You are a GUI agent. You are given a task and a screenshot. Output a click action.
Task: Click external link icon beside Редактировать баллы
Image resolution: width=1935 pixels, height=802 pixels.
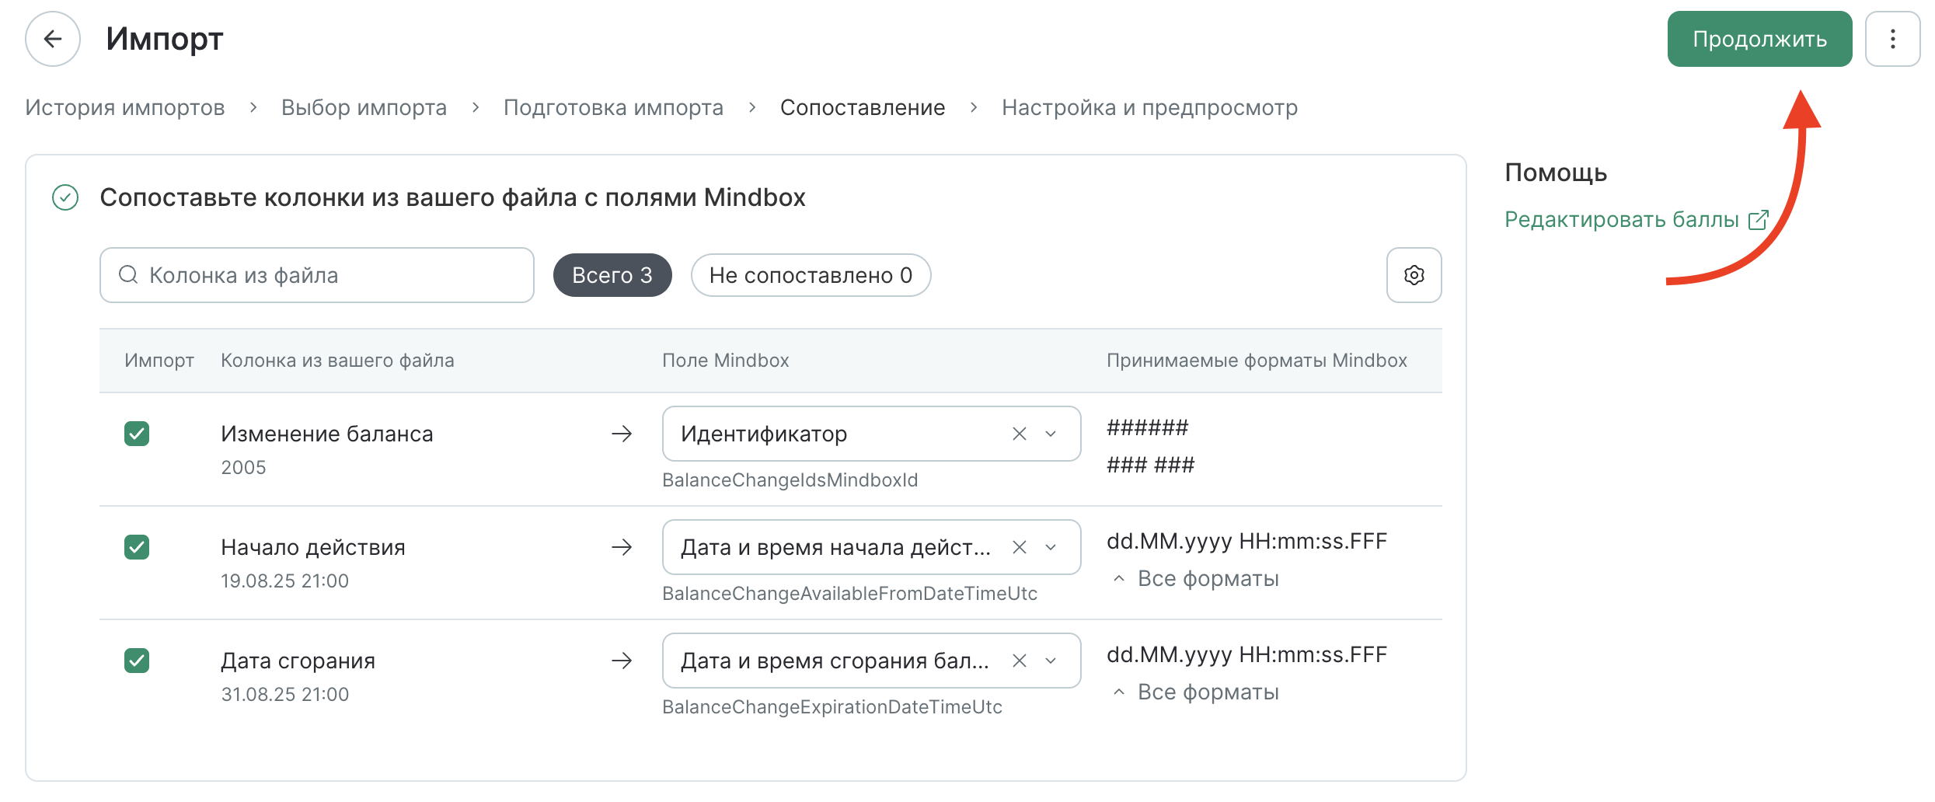(1759, 220)
